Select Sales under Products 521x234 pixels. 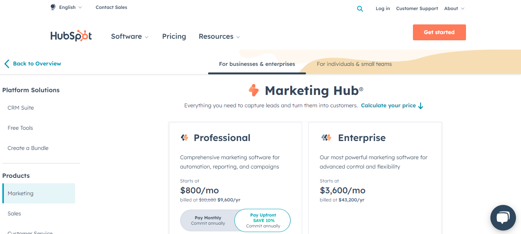click(x=14, y=213)
